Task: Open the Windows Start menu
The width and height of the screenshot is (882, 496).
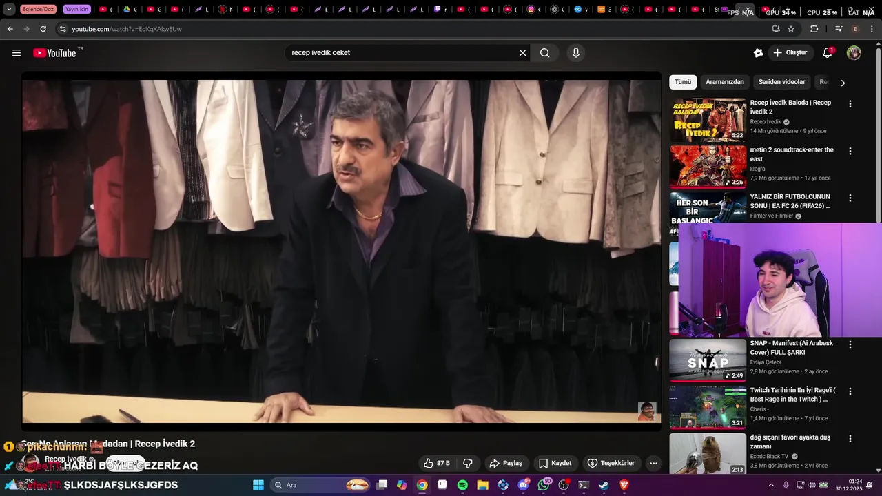Action: (258, 485)
